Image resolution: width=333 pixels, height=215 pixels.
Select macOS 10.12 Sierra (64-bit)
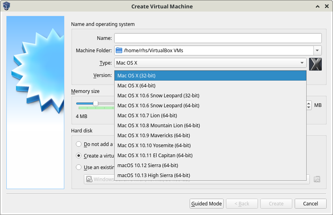[210, 165]
